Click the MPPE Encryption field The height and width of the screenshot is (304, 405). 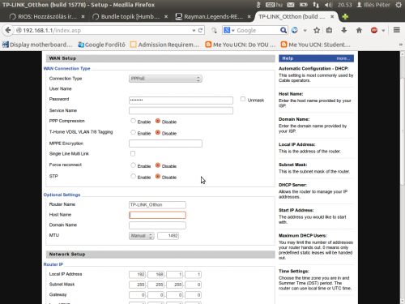165,143
